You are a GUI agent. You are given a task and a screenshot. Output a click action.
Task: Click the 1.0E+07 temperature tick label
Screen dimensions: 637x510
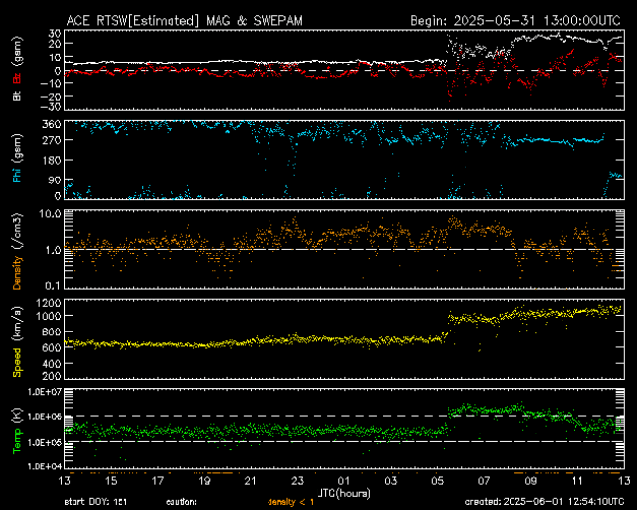click(x=45, y=392)
